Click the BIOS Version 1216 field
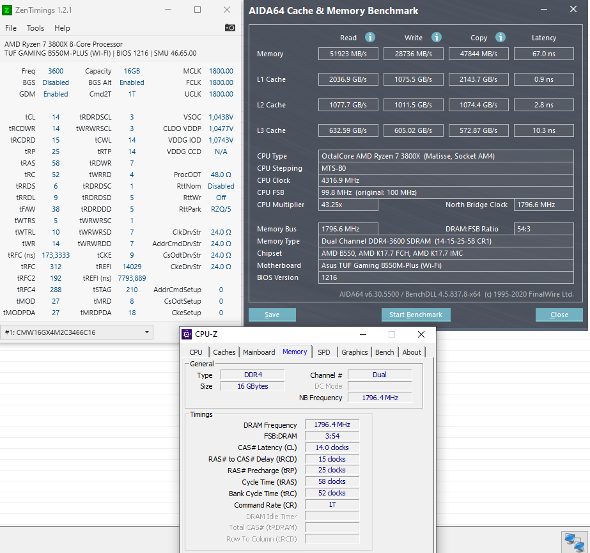 click(x=446, y=277)
